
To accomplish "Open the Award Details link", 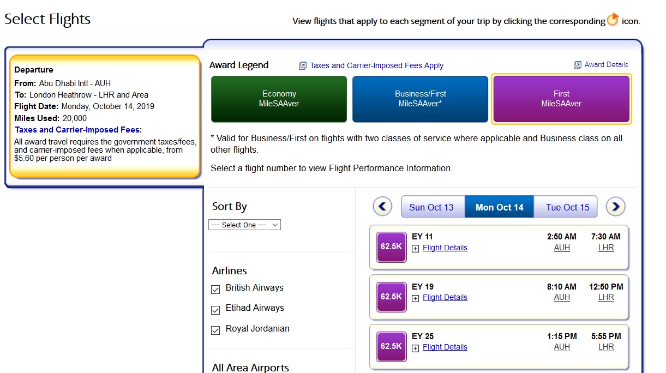I will (x=606, y=64).
